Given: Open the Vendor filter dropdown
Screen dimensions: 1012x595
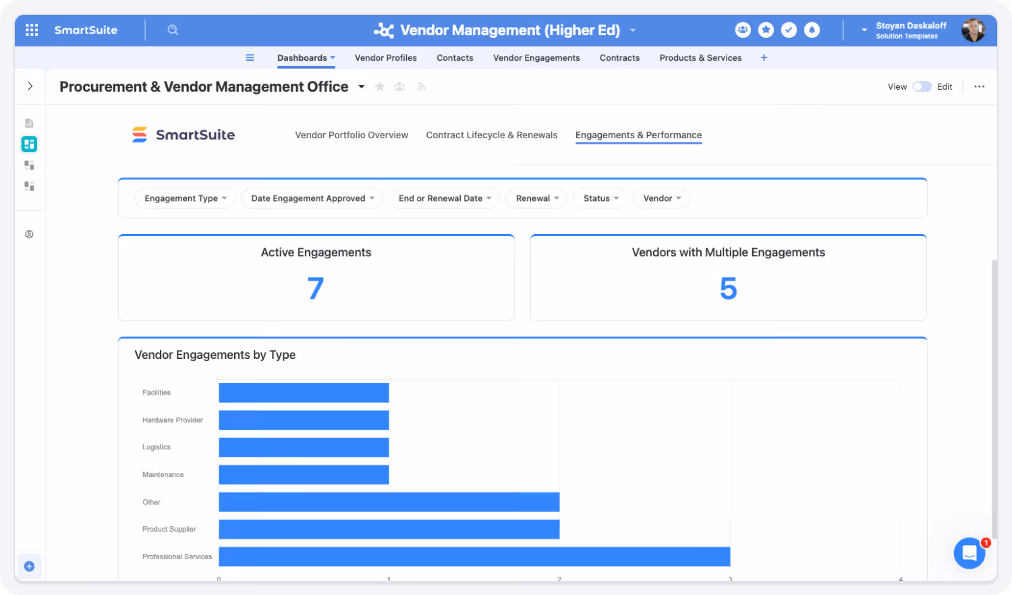Looking at the screenshot, I should pos(661,198).
